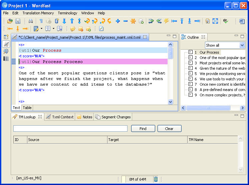Click the editor vertical scrollbar thumb
This screenshot has width=249, height=185.
[170, 53]
